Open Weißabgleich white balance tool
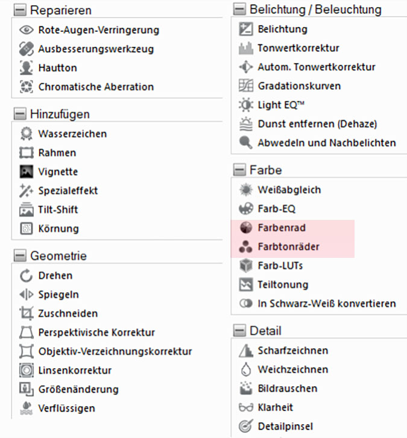Viewport: 407px width, 438px height. tap(289, 190)
